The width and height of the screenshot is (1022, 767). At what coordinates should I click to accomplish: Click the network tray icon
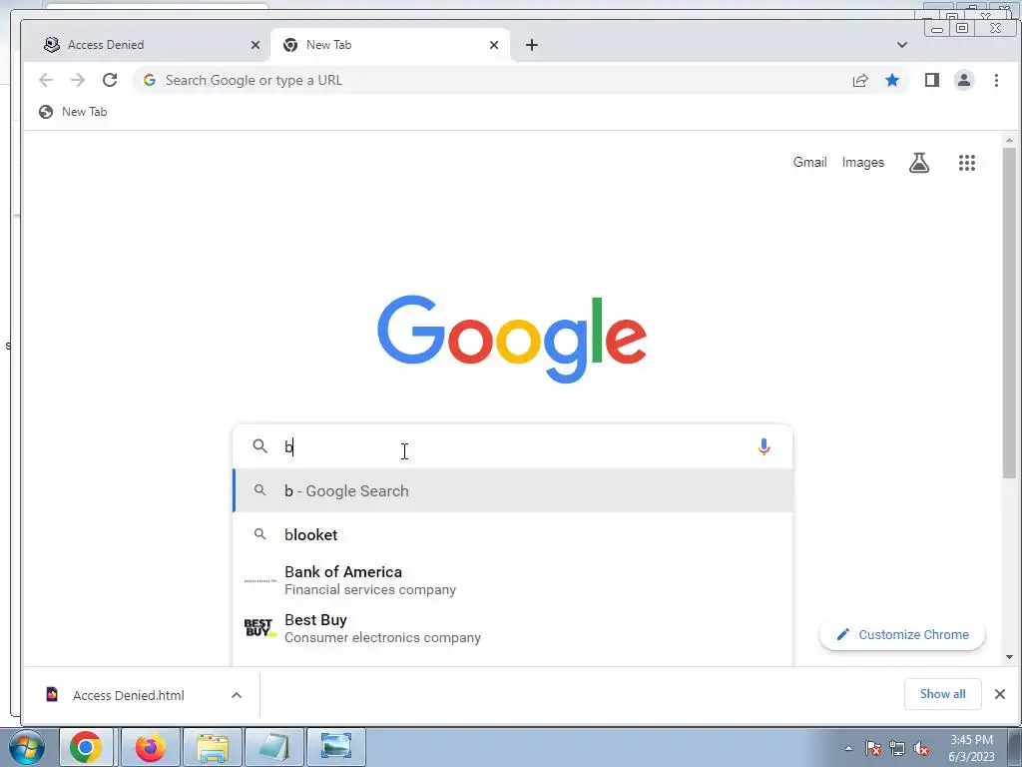897,749
